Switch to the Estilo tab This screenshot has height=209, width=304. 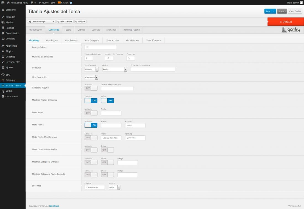click(x=69, y=30)
